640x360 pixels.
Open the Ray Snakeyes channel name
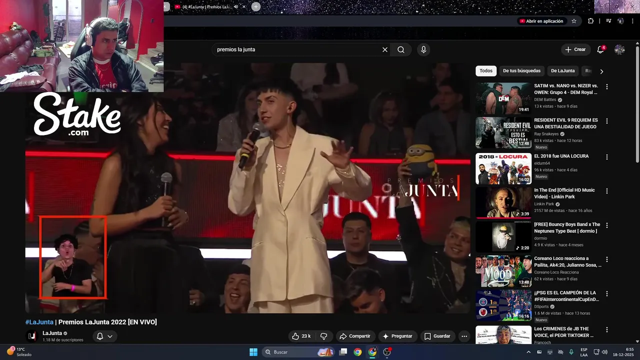[546, 134]
